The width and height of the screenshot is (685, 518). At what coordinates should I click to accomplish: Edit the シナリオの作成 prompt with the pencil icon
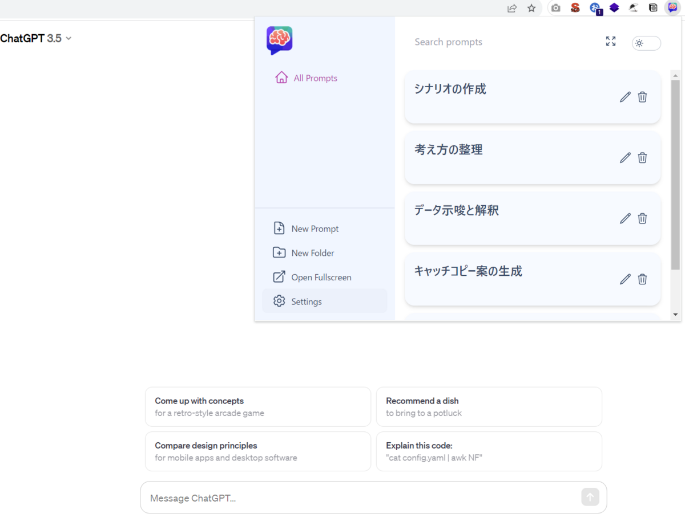[624, 97]
